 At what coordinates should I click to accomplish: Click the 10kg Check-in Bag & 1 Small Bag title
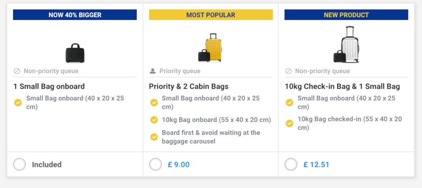click(342, 86)
